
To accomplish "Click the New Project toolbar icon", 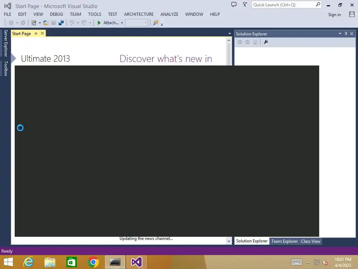I will 34,23.
